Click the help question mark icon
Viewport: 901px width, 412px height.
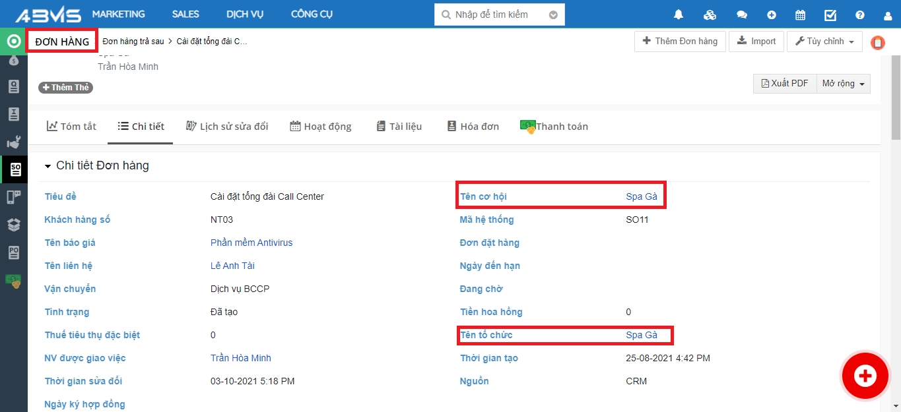coord(859,15)
